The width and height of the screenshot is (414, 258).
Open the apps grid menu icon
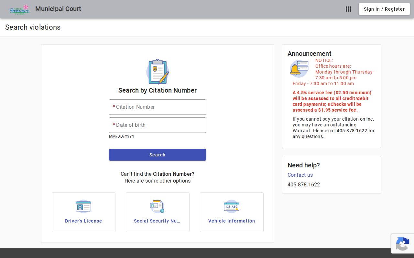click(x=348, y=9)
